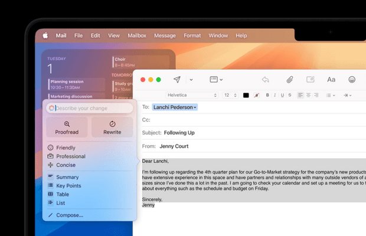Open the Format menu
Screen dimensions: 366x236
tap(192, 35)
